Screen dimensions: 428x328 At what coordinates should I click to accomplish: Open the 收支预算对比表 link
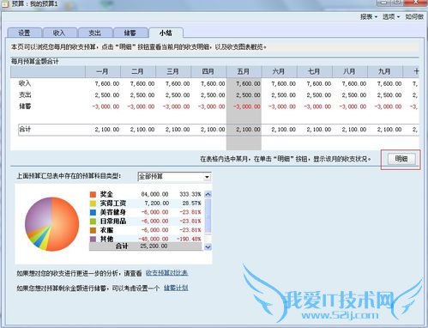[x=167, y=273]
